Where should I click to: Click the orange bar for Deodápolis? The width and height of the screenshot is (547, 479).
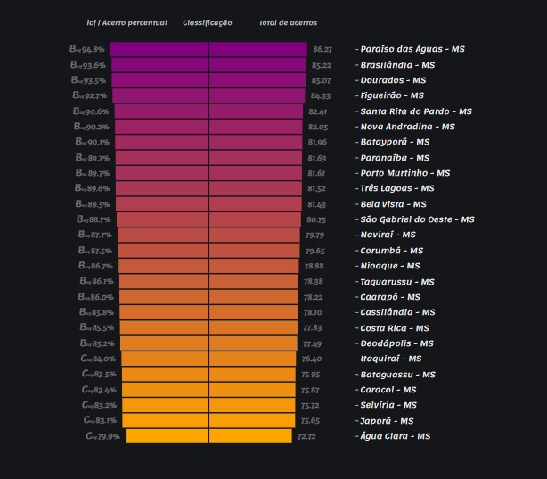pos(208,343)
